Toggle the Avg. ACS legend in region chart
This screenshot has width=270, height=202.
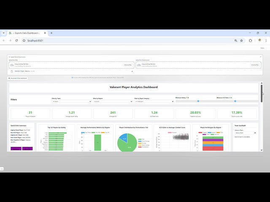pyautogui.click(x=96, y=133)
